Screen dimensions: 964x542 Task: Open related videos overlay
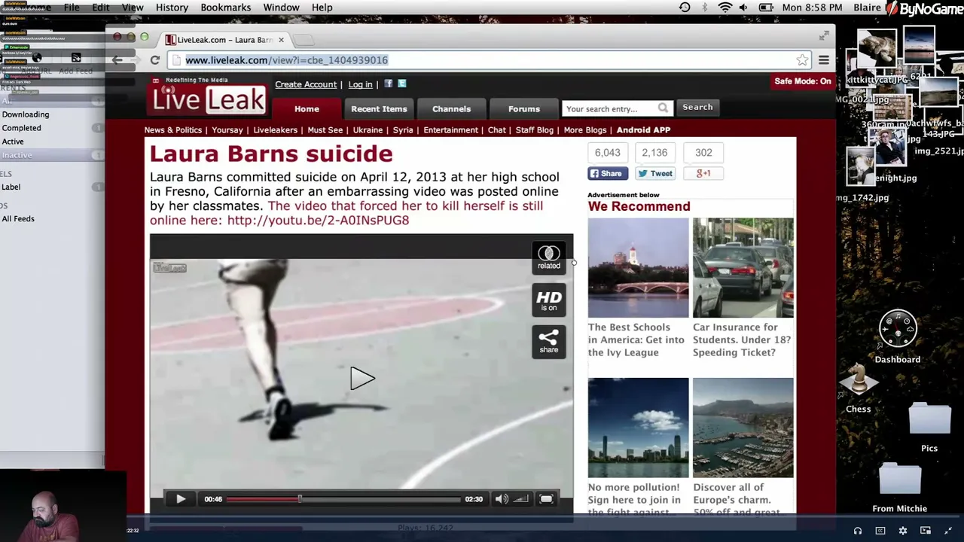pyautogui.click(x=549, y=257)
